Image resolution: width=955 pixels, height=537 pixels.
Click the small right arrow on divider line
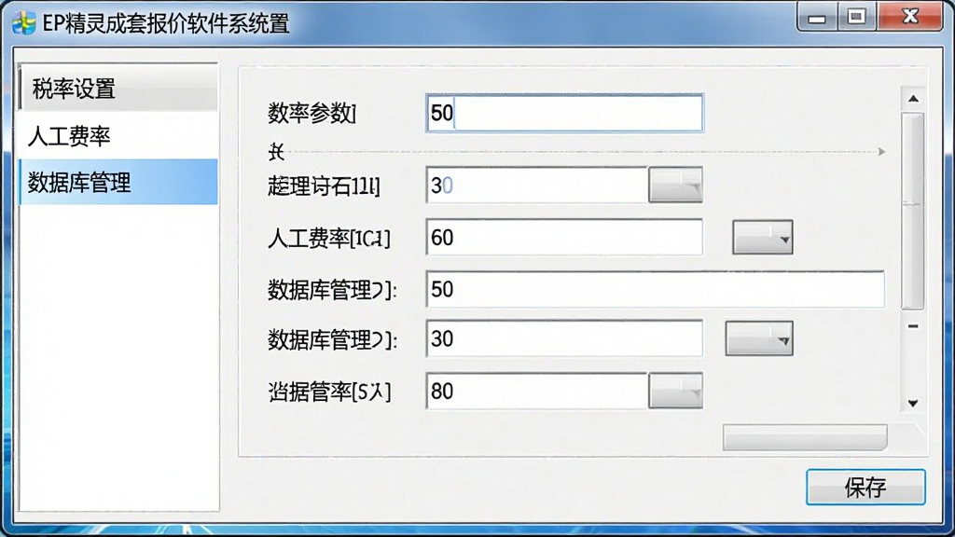coord(882,152)
